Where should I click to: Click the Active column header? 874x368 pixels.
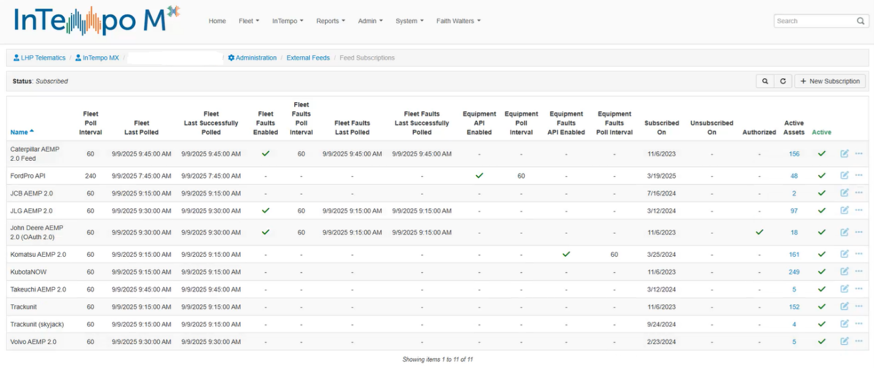(821, 132)
